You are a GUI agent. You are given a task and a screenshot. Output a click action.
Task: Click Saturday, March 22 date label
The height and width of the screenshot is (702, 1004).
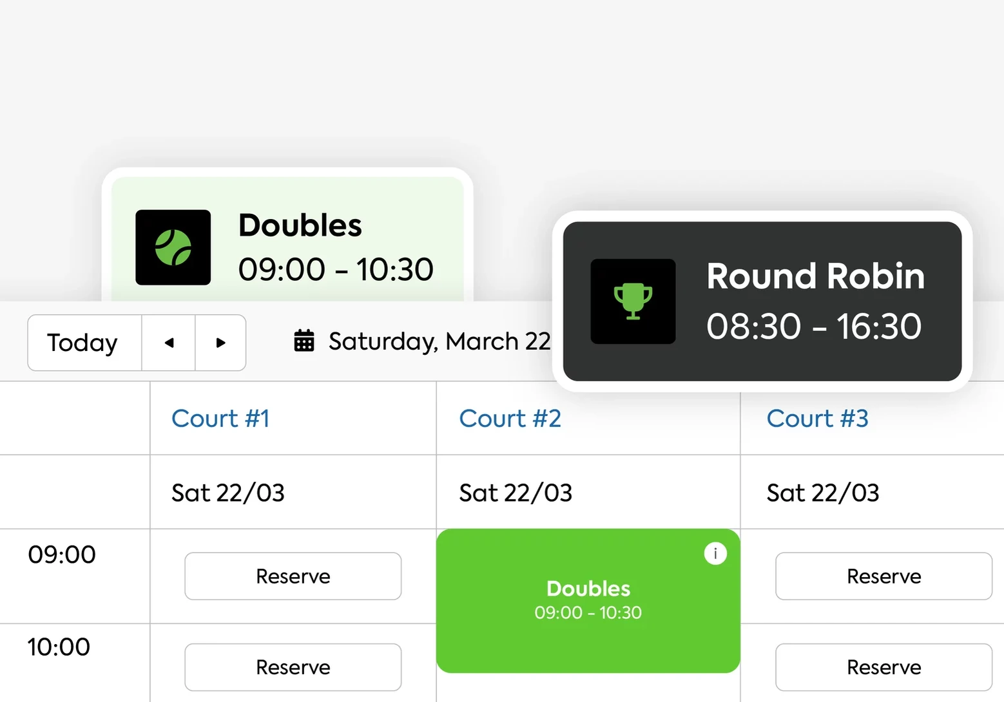438,341
